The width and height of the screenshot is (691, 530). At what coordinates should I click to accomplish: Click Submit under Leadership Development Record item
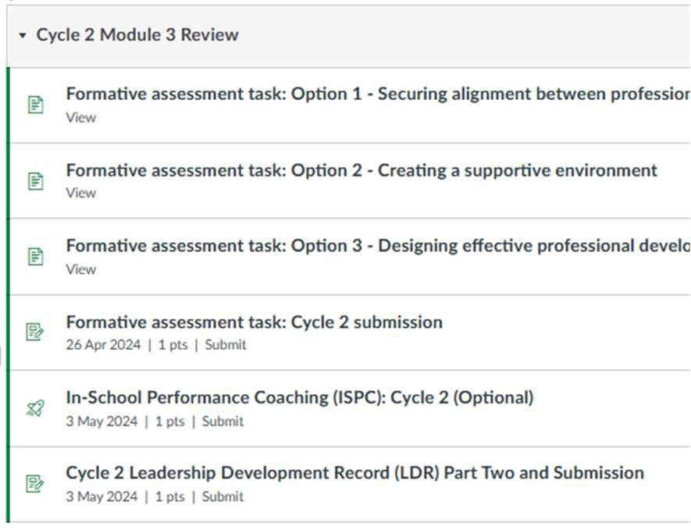coord(223,496)
